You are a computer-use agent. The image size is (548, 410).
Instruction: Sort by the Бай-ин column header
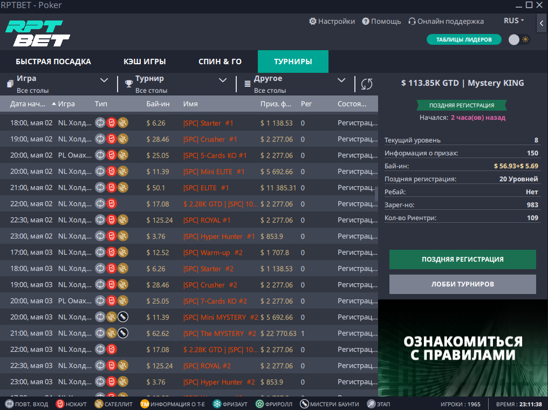tap(158, 104)
